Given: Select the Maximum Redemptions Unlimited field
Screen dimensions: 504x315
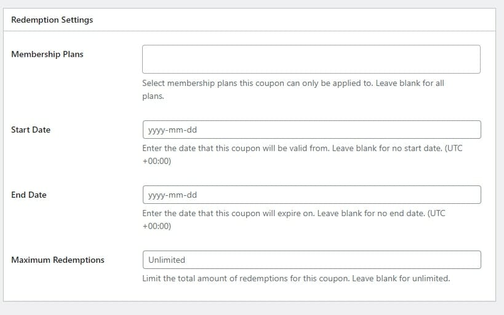Looking at the screenshot, I should [312, 260].
